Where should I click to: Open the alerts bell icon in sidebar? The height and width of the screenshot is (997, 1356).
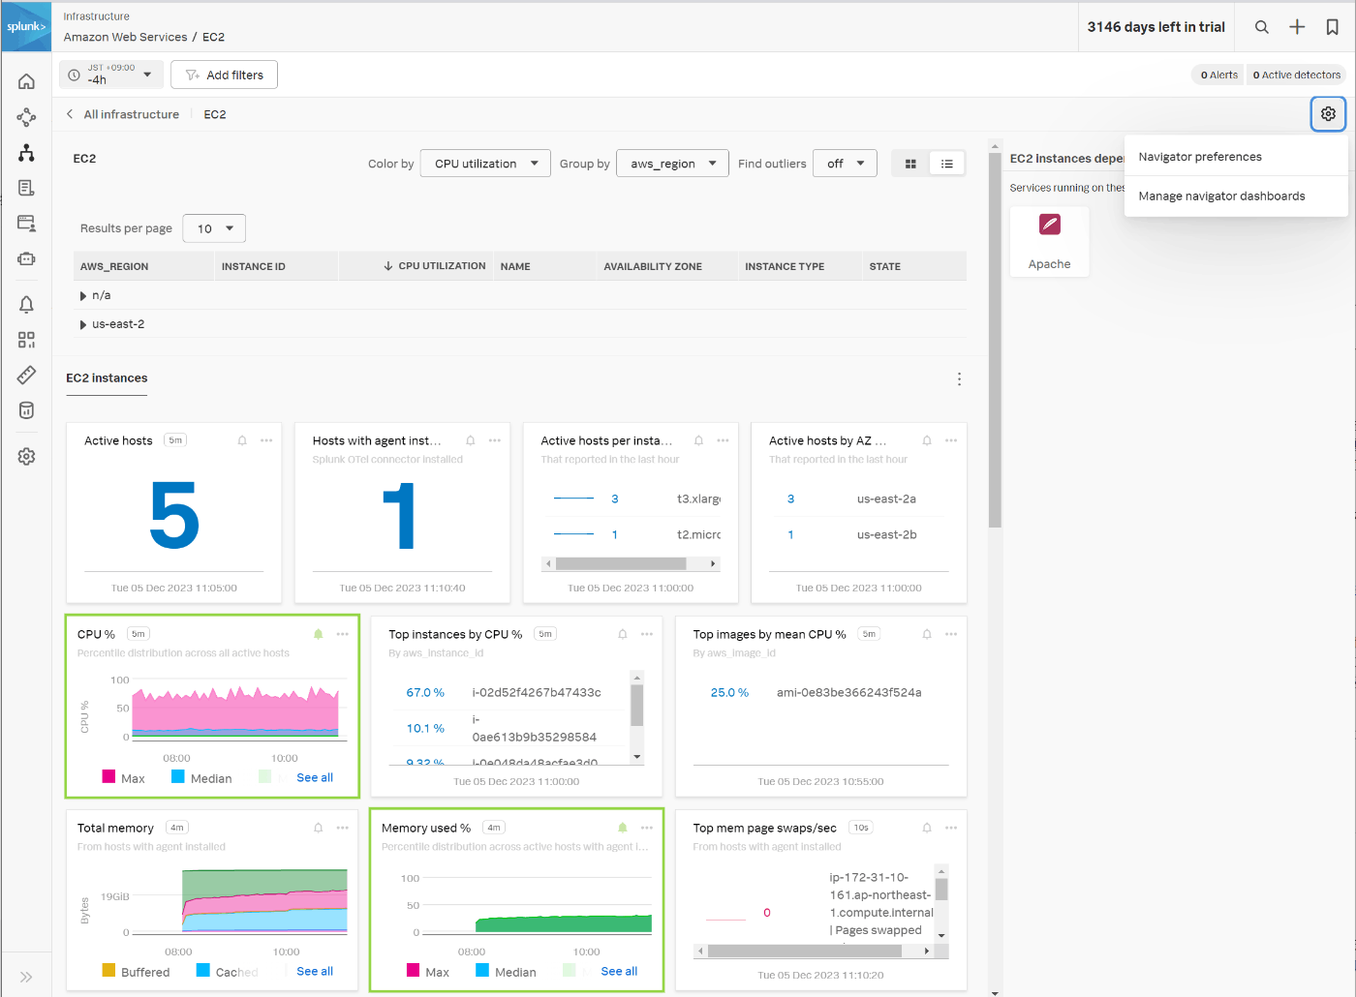coord(26,305)
